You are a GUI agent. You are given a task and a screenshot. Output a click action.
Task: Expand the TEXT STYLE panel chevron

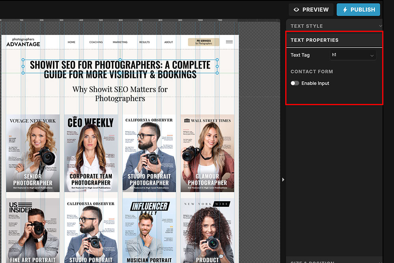381,26
